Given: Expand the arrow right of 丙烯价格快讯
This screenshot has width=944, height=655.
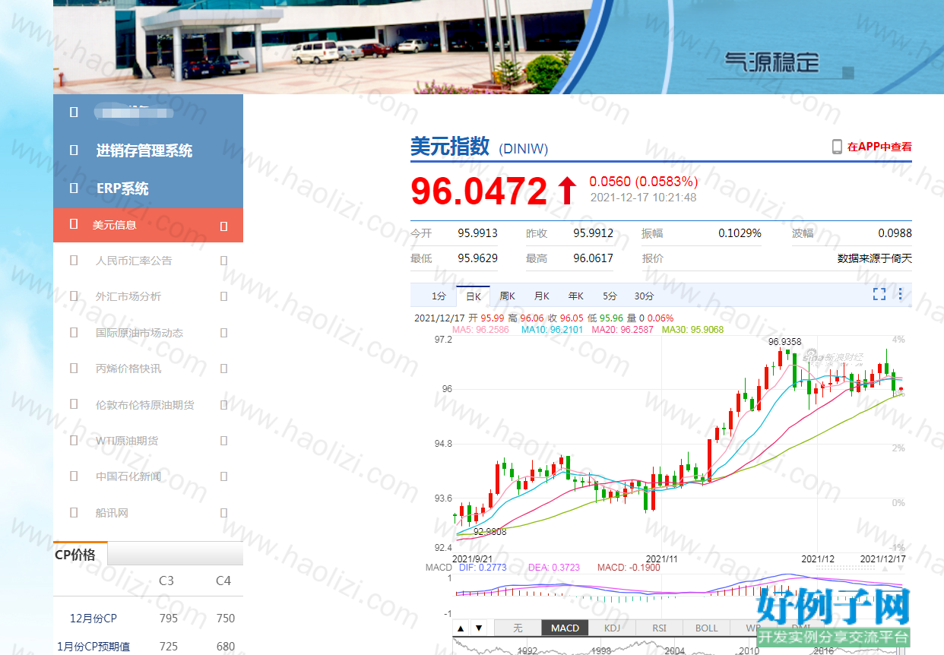Looking at the screenshot, I should point(223,369).
